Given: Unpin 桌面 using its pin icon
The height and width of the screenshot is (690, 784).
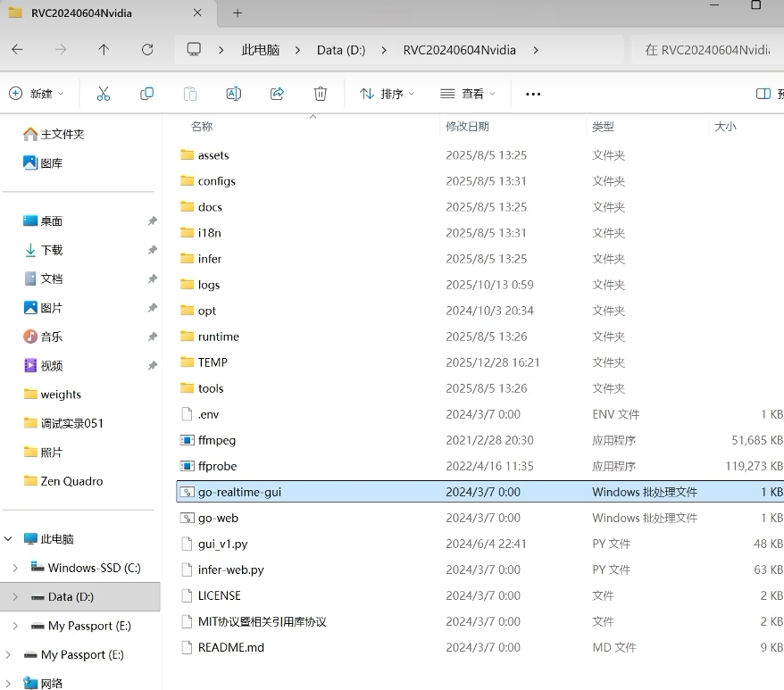Looking at the screenshot, I should click(x=153, y=221).
